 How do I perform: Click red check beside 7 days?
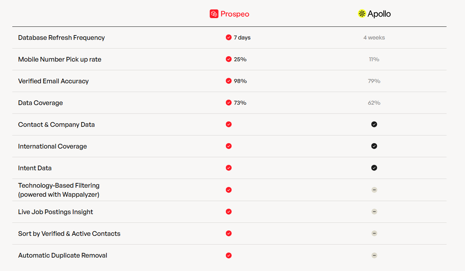coord(229,37)
